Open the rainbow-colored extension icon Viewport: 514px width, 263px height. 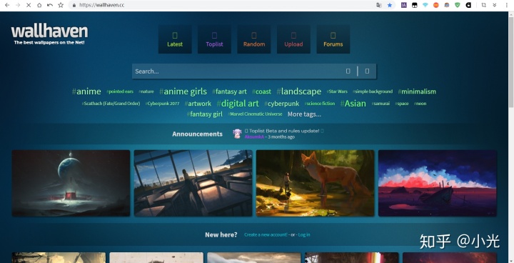[x=447, y=5]
